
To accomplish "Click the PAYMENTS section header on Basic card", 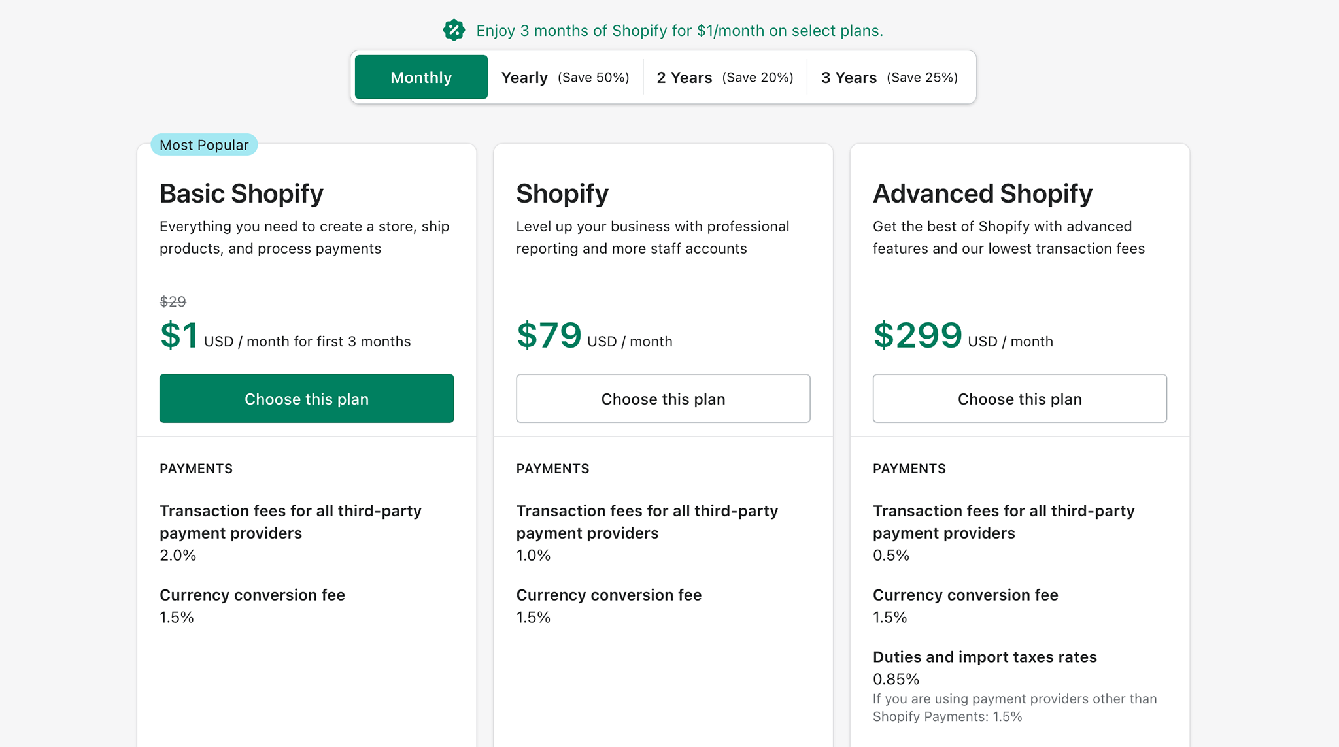I will point(195,468).
